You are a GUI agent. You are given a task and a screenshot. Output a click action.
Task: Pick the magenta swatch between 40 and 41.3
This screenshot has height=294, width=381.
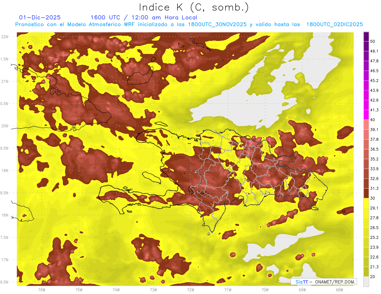pyautogui.click(x=366, y=115)
